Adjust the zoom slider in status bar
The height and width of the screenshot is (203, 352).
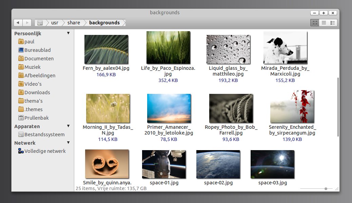[x=326, y=189]
